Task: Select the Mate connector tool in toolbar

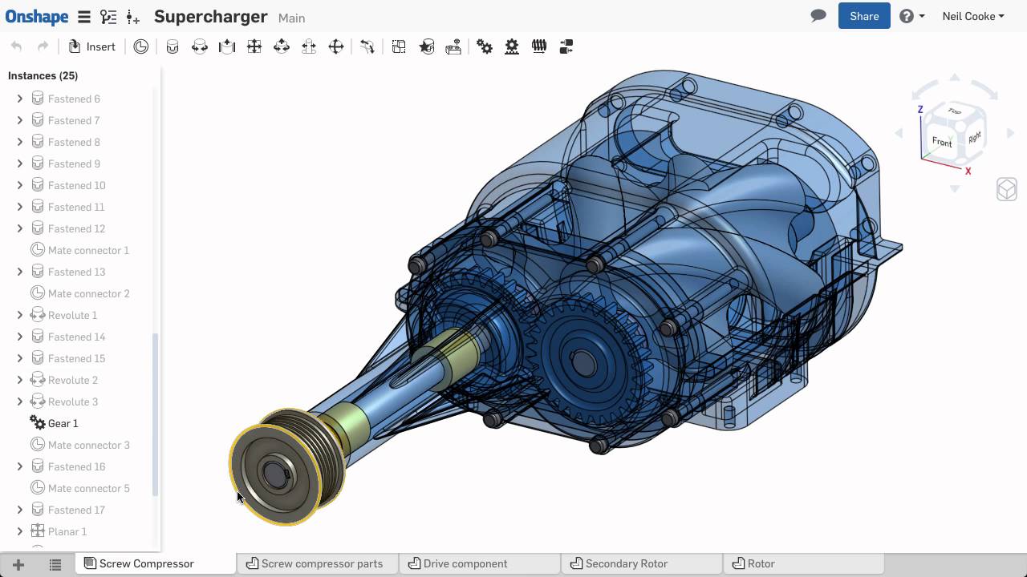Action: 141,46
